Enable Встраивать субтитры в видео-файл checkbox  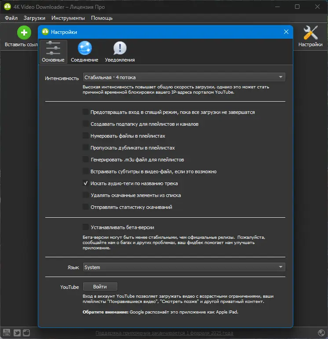click(x=86, y=171)
